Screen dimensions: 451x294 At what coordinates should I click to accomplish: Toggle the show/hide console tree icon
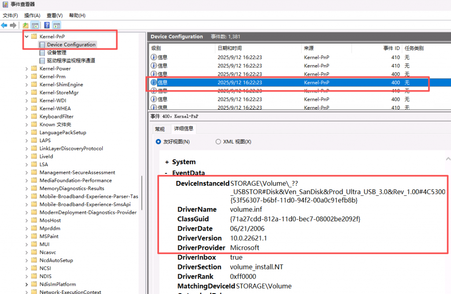pos(35,26)
